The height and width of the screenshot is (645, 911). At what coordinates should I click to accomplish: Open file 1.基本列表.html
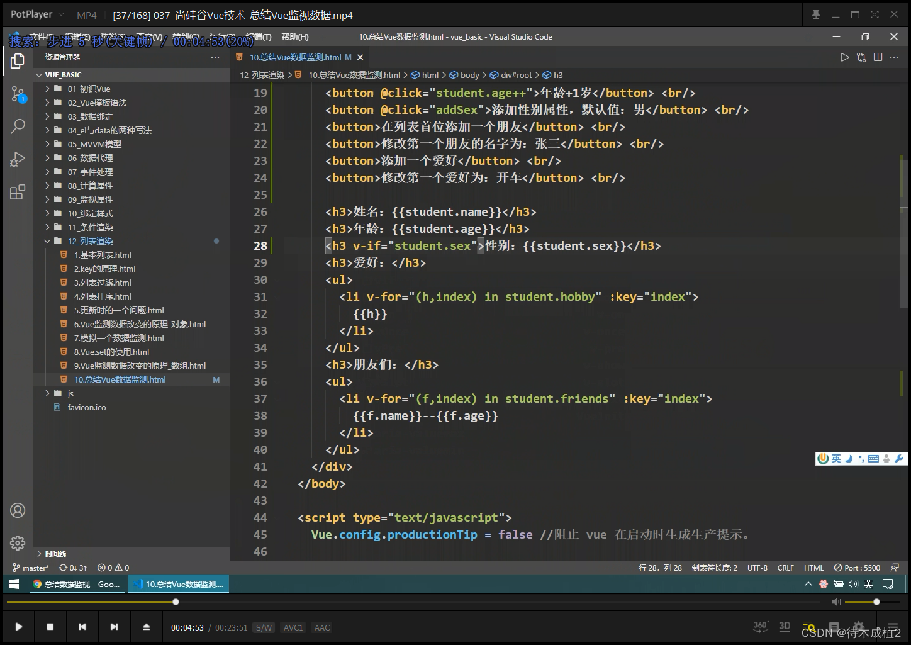(x=103, y=255)
